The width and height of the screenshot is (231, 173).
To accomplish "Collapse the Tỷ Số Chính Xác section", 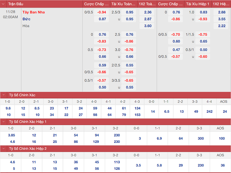I will click(4, 95).
